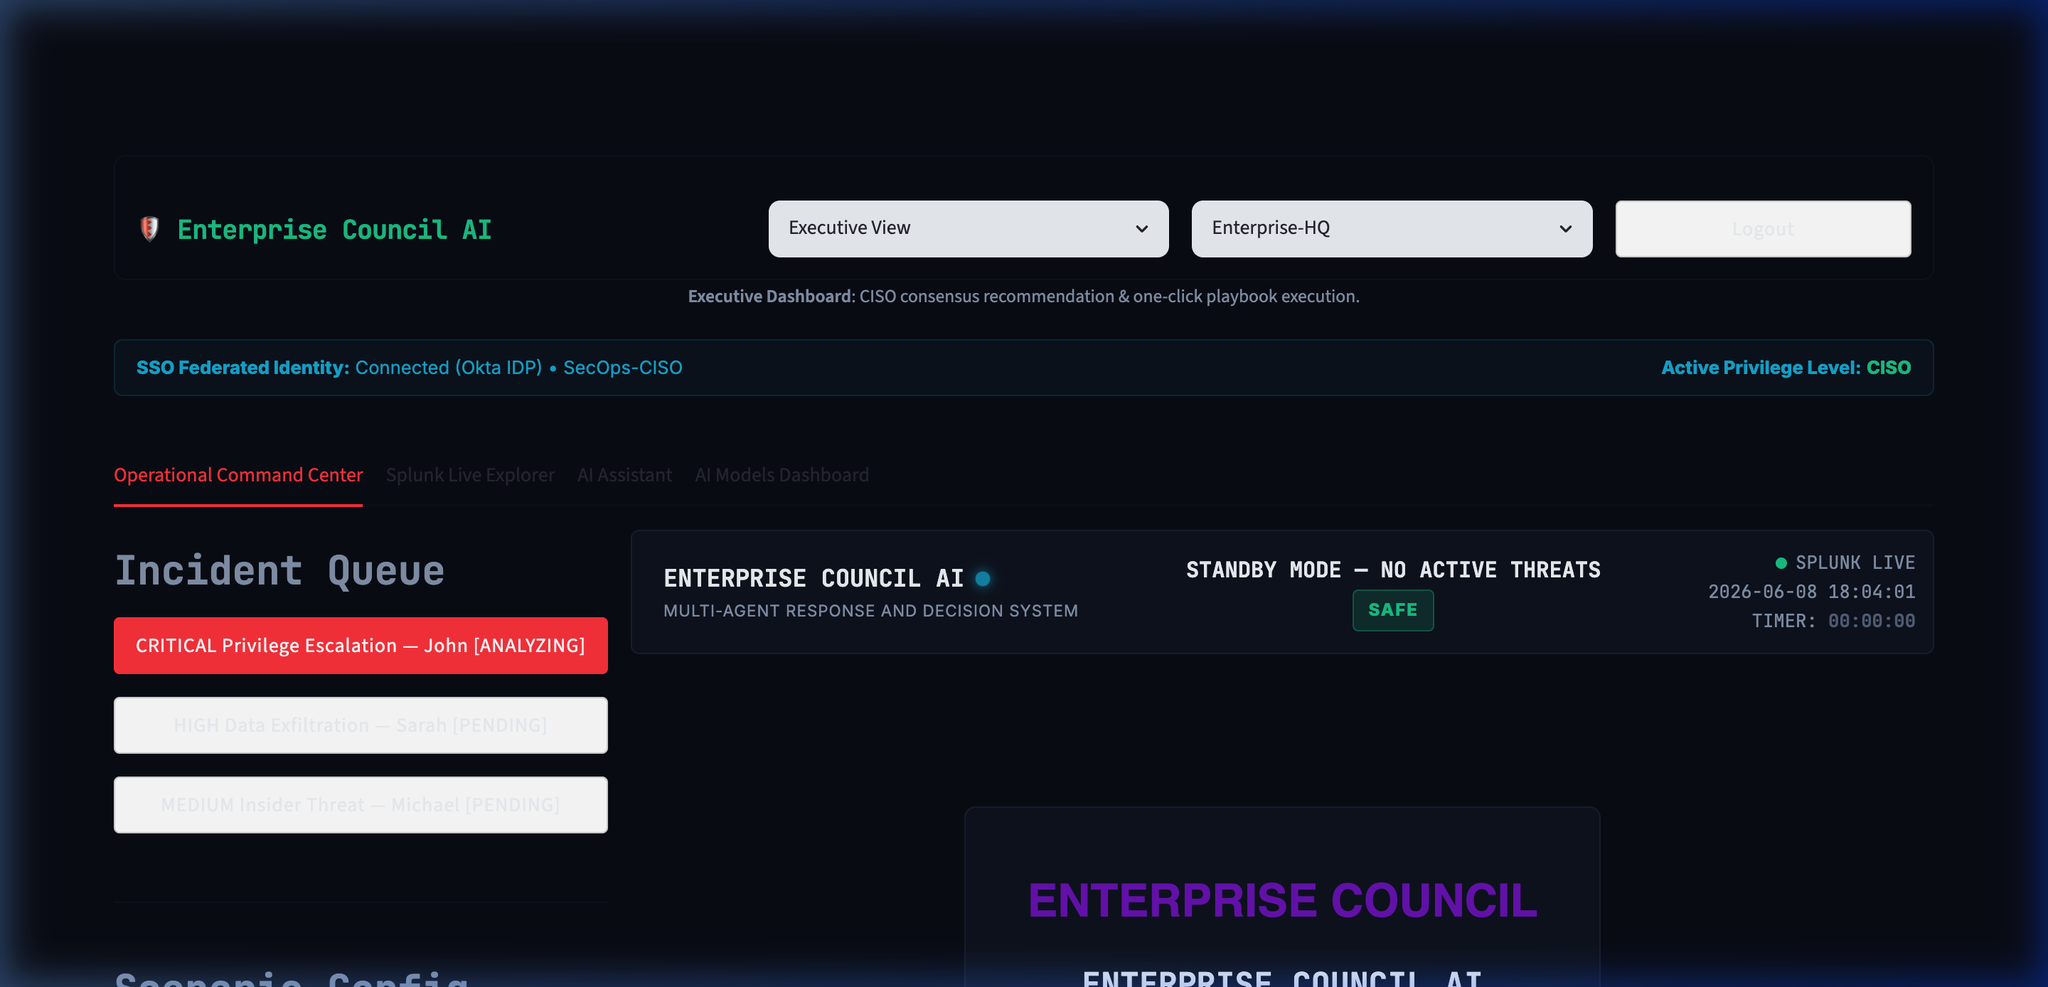Click the TIMER 00:00:00 readout
2048x987 pixels.
click(x=1833, y=621)
